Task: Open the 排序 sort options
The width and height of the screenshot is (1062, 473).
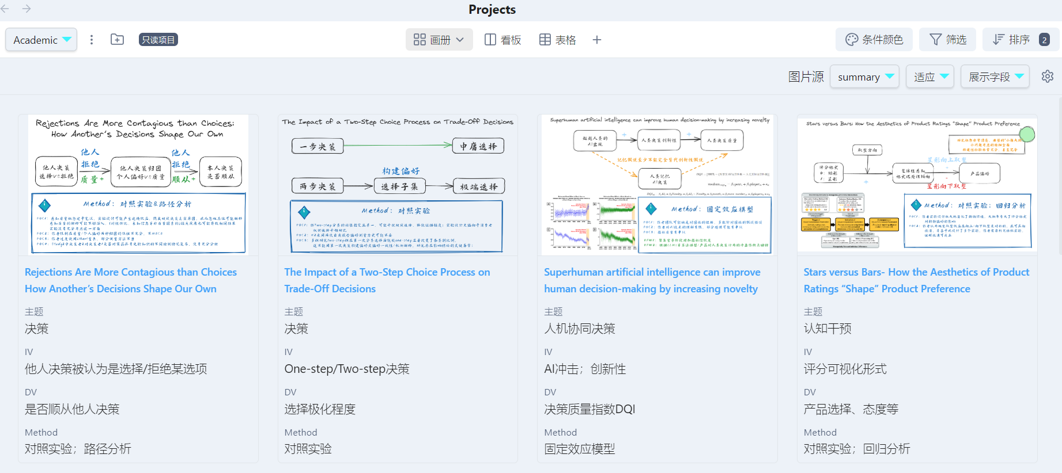Action: [x=1019, y=40]
